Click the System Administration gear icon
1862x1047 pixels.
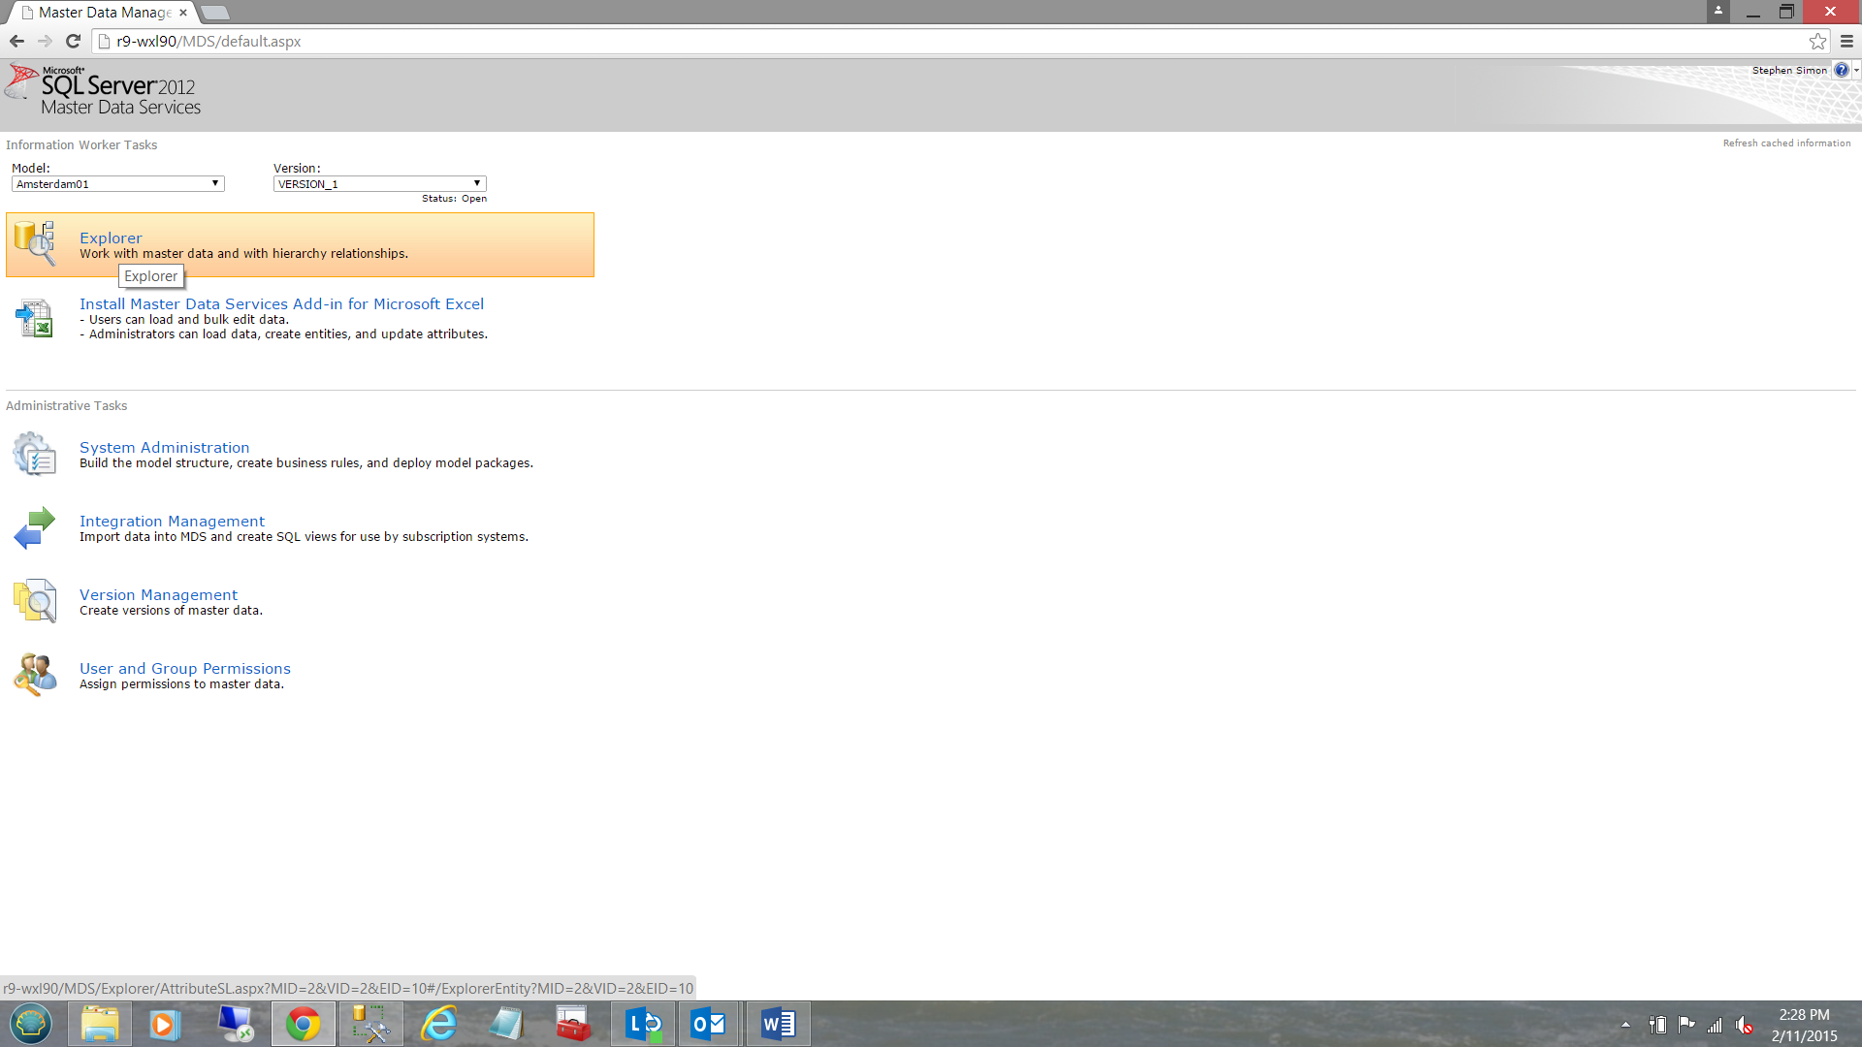35,454
